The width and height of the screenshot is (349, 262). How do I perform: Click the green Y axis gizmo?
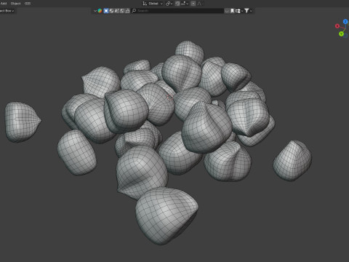point(341,34)
